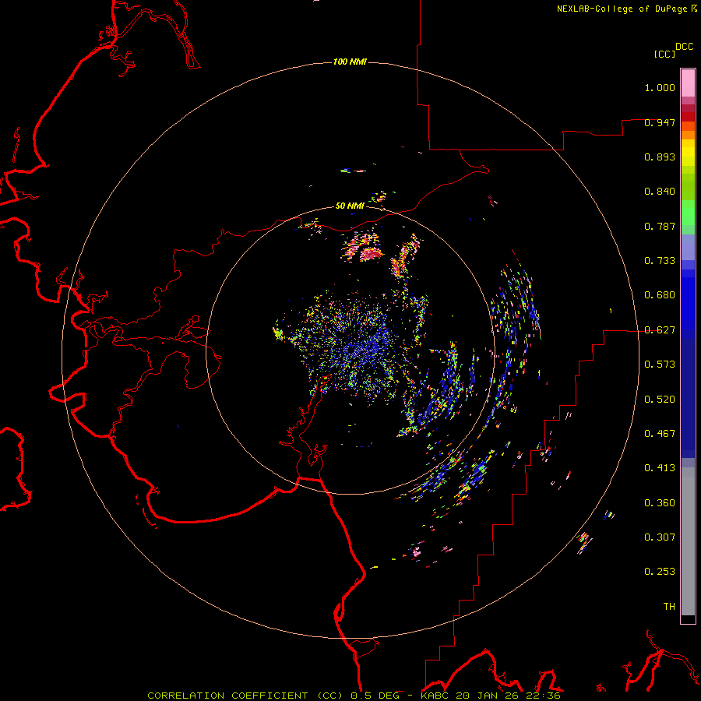
Task: Click the 0.627 scale value
Action: pos(660,330)
